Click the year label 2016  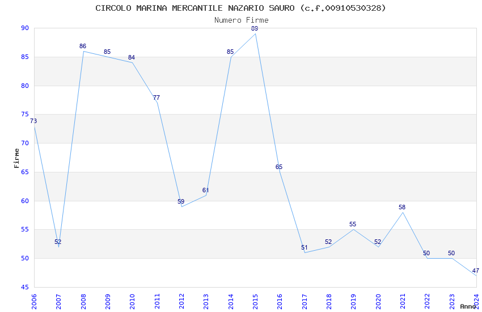pos(280,302)
